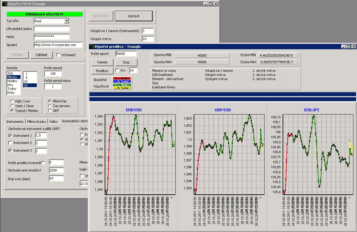Click the Zastavit button
Screen dimensions: 357x232
pos(134,16)
